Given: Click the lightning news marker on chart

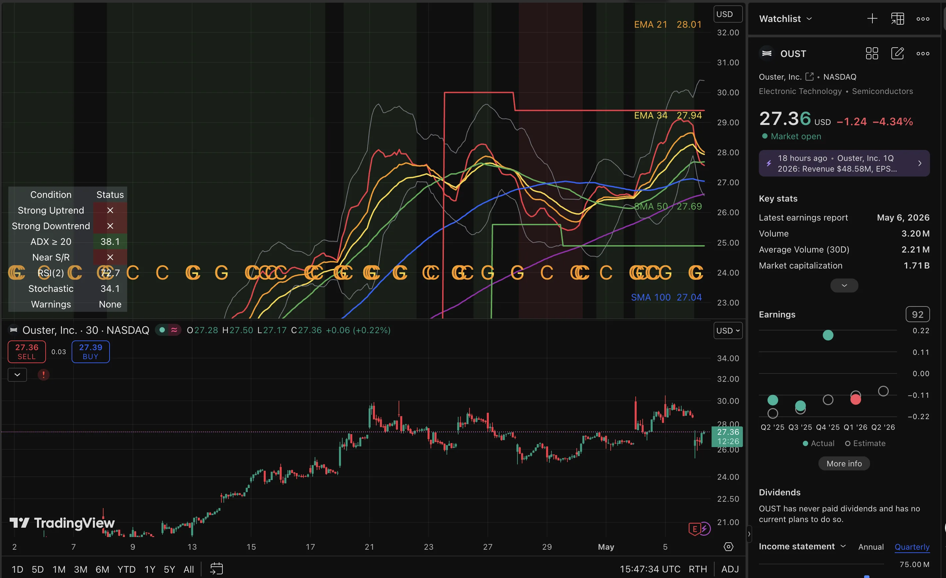Looking at the screenshot, I should point(705,528).
